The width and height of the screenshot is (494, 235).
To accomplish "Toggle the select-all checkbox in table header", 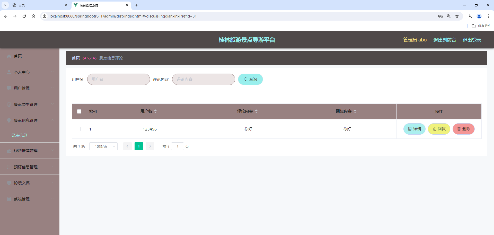I will click(79, 111).
